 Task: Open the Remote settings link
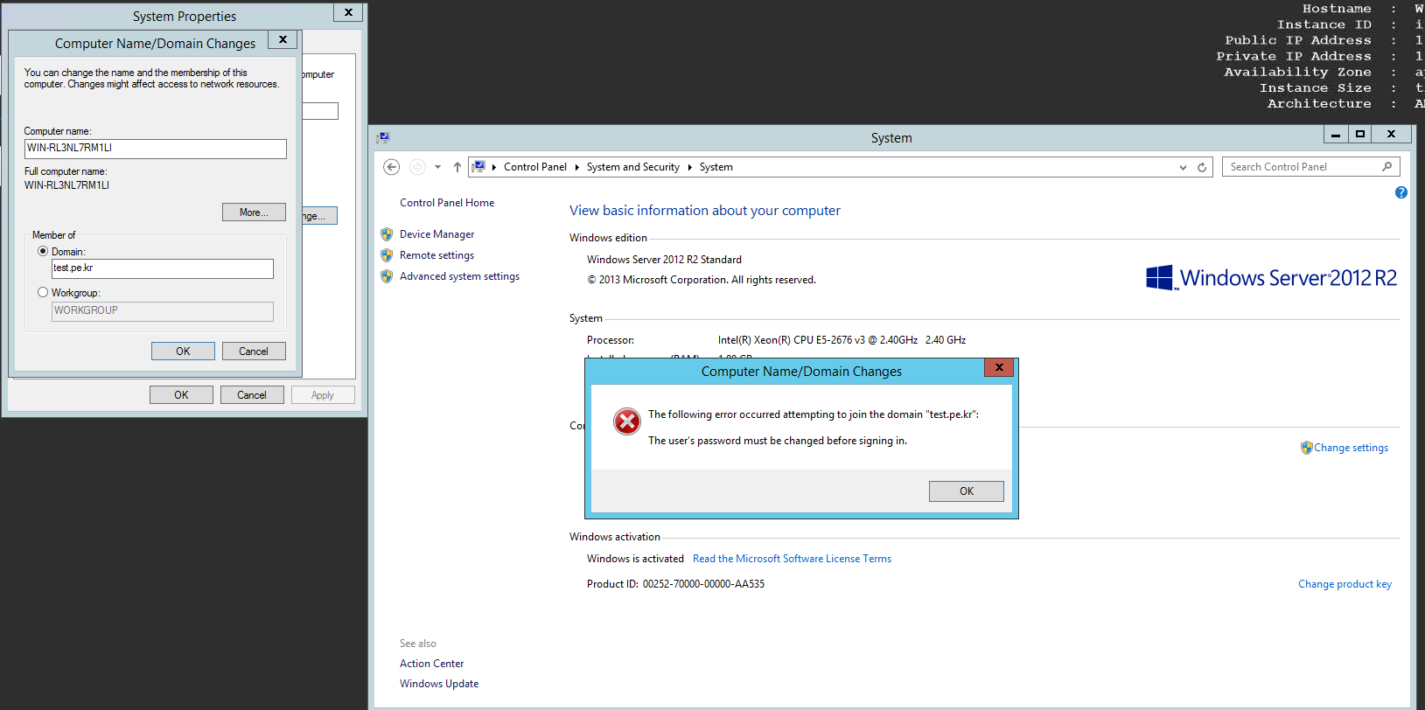437,255
